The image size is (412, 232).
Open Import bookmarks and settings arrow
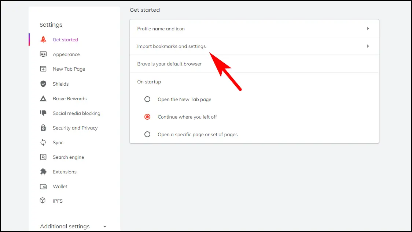[368, 46]
